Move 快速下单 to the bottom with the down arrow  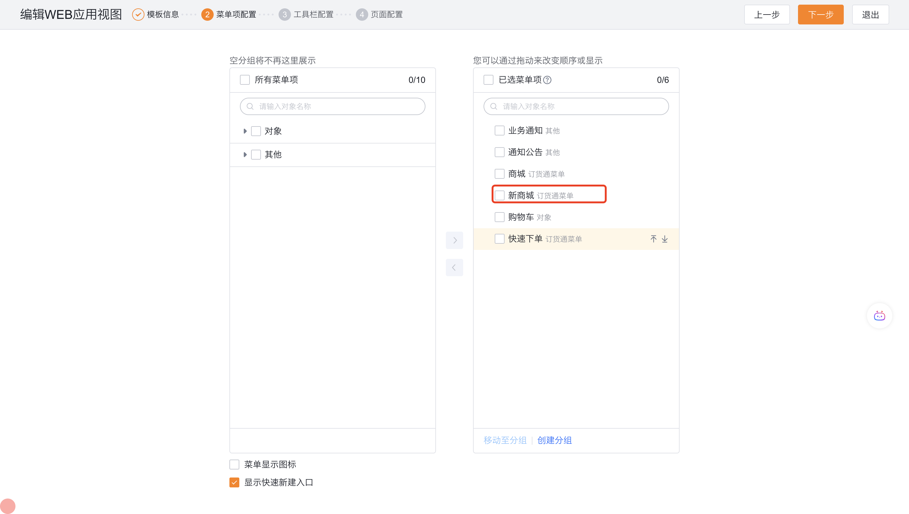665,239
